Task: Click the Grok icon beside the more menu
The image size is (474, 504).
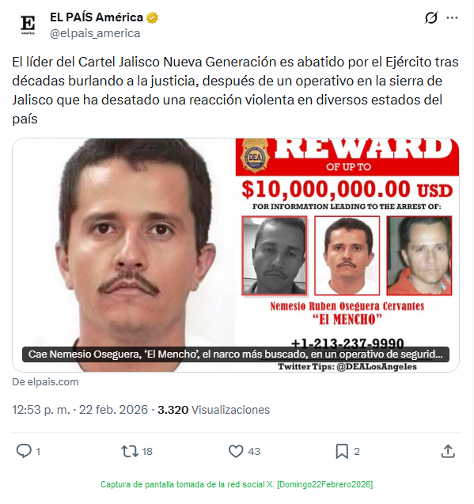Action: point(431,17)
